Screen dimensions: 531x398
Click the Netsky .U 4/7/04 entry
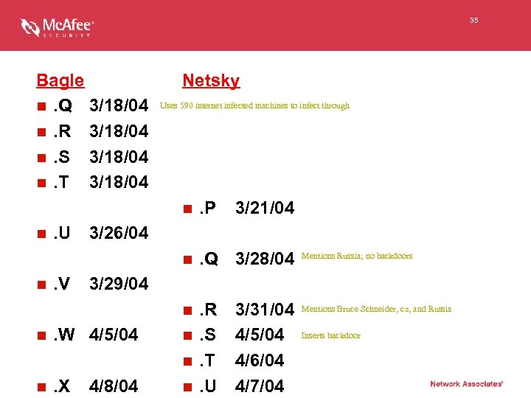(x=234, y=386)
